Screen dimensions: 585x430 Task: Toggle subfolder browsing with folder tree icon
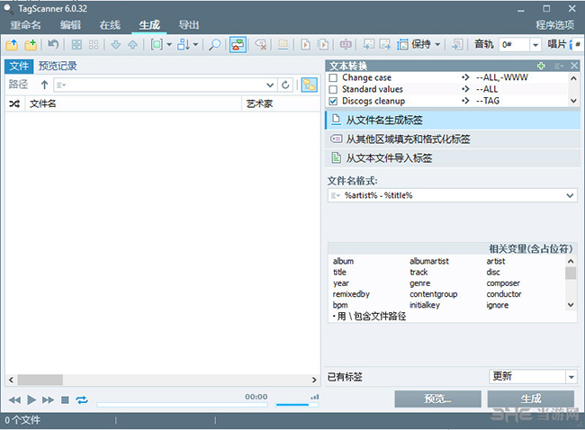[x=310, y=85]
